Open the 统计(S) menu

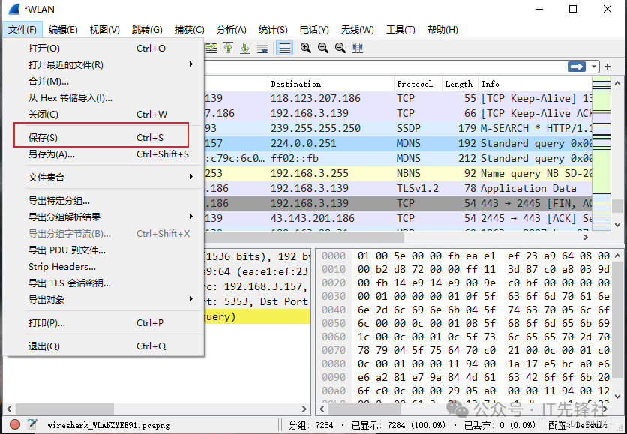click(x=272, y=30)
